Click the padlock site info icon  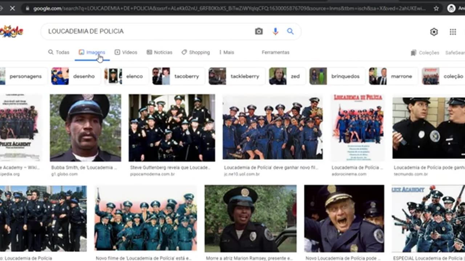[27, 8]
